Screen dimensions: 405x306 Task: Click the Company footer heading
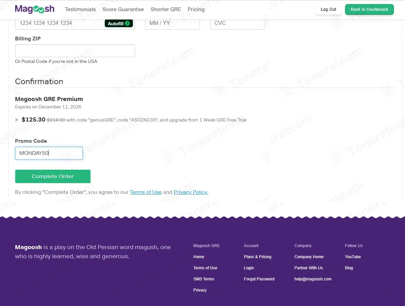click(303, 246)
